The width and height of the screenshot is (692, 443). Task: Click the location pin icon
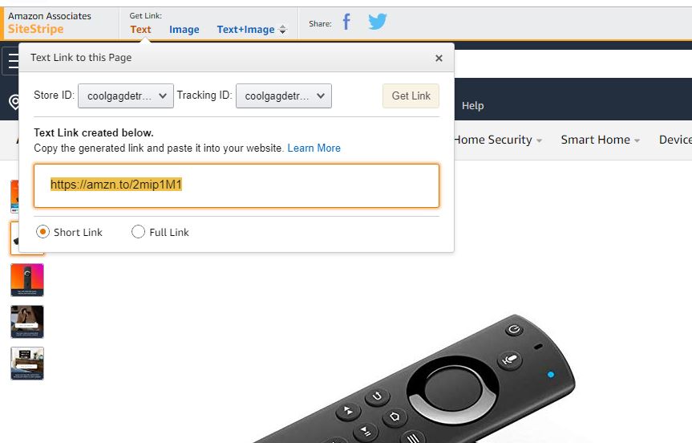point(14,103)
